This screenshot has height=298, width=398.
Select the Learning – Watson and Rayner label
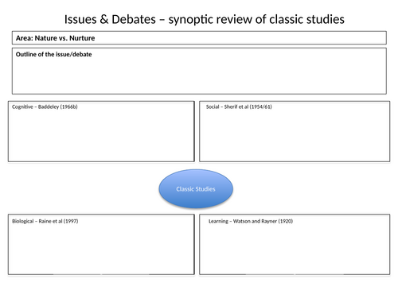coord(251,221)
